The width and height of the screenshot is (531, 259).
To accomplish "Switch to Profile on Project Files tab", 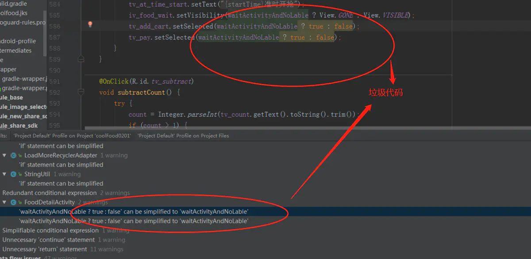I will (183, 136).
